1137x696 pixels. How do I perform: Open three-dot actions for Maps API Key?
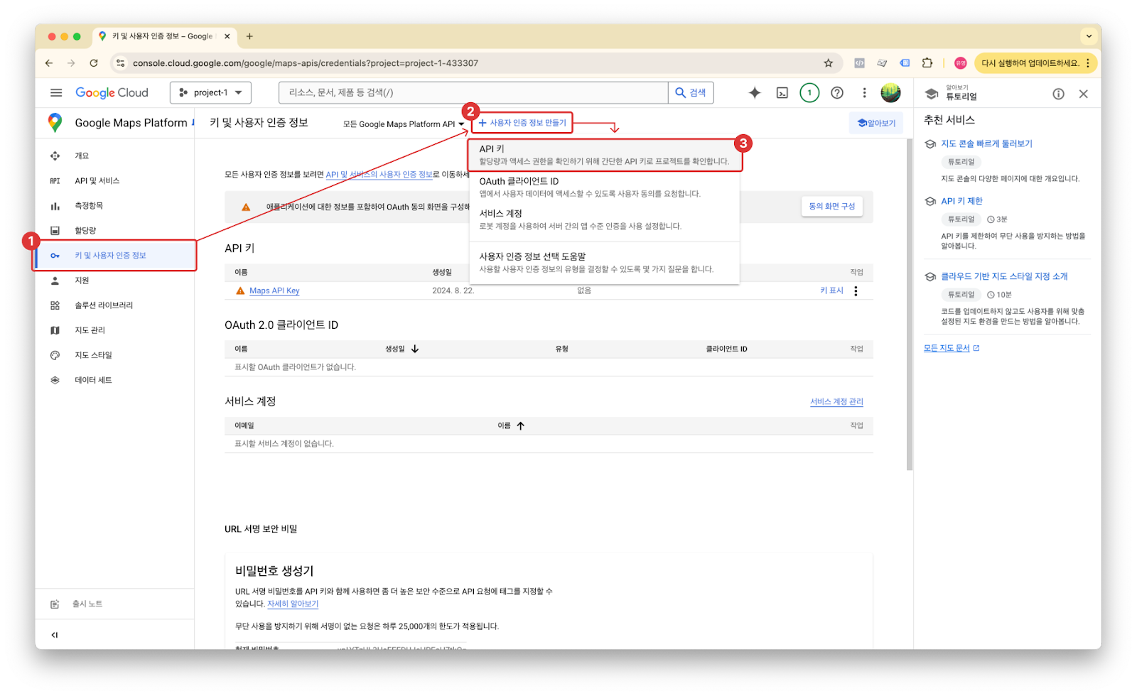pyautogui.click(x=856, y=290)
